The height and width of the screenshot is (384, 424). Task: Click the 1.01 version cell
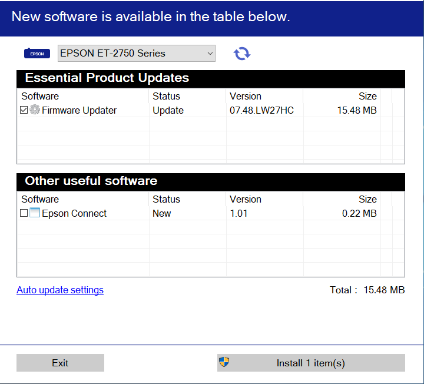[238, 213]
